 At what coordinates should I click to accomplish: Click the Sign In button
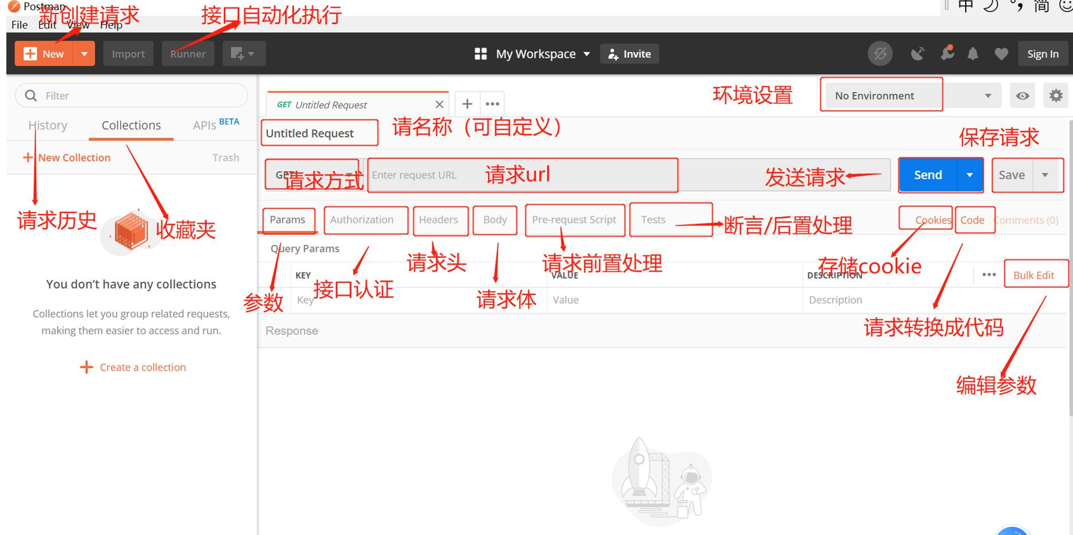click(1043, 54)
